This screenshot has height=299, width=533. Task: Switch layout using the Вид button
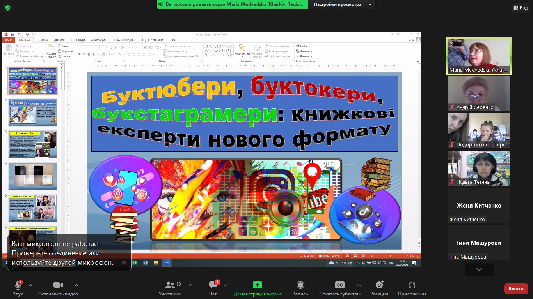tap(520, 8)
